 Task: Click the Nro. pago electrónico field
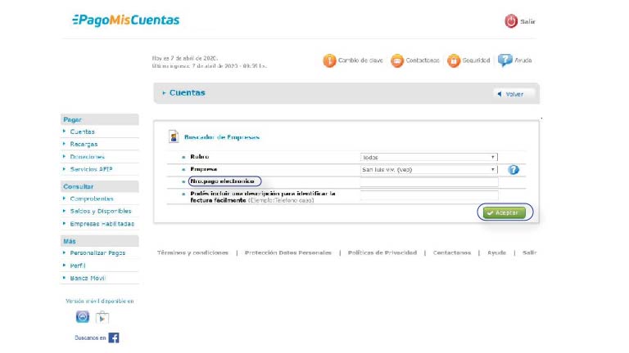[428, 182]
